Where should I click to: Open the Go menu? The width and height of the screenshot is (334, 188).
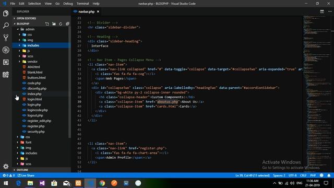point(57,4)
